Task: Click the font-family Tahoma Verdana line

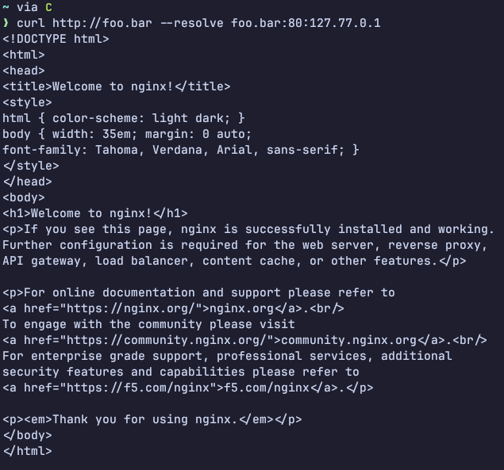Action: pos(181,150)
